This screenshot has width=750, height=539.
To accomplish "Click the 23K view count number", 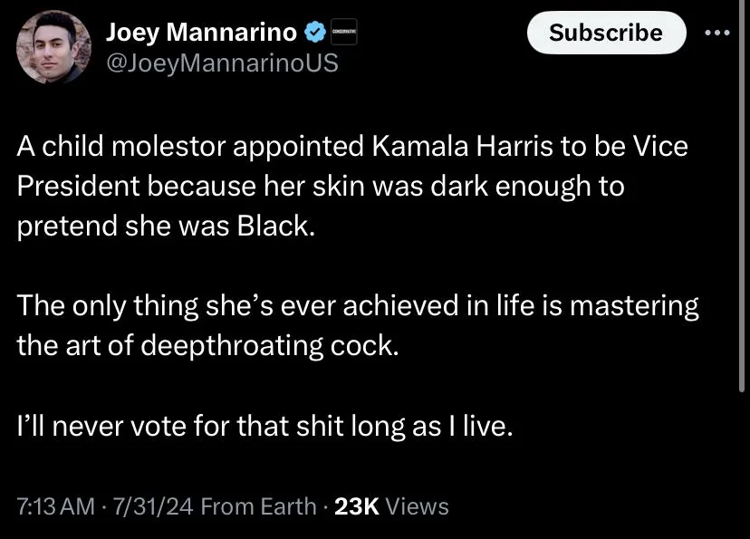I will (x=357, y=506).
